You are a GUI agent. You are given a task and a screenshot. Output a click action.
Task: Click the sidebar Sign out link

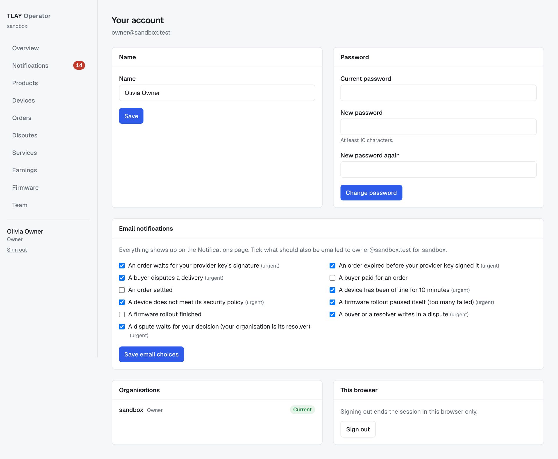click(x=17, y=250)
